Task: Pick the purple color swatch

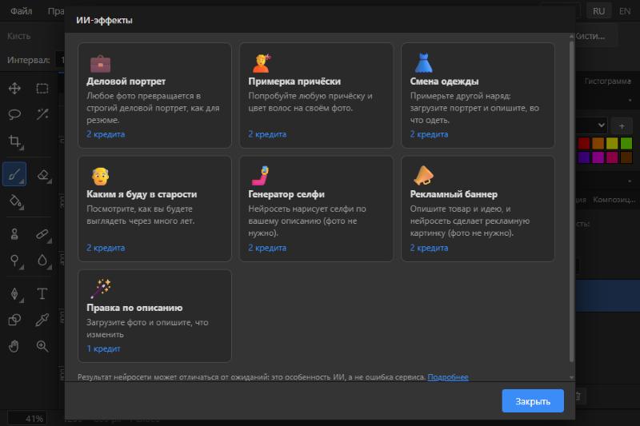Action: click(584, 157)
